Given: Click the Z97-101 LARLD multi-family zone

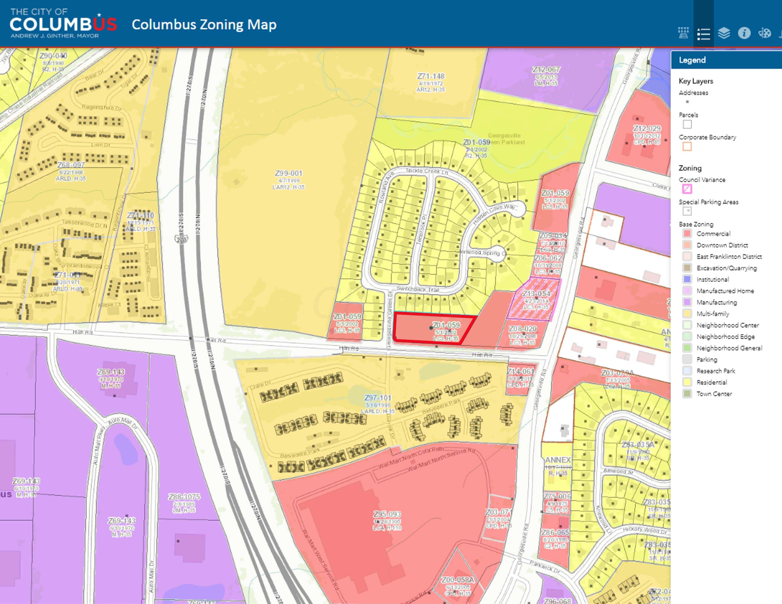Looking at the screenshot, I should pos(378,404).
